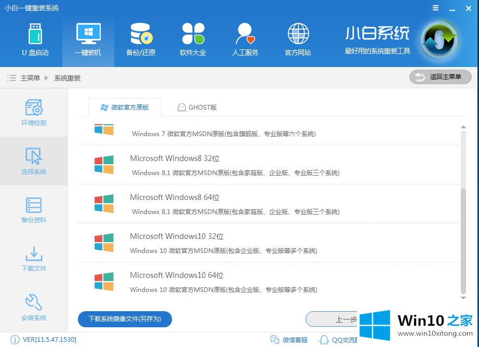Click the version info icon
This screenshot has width=479, height=347.
pos(15,340)
